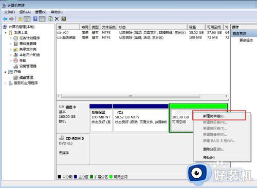Screen dimensions: 257x188
Task: Click 磁盘管理 header in the Actions pane
Action: coord(244,33)
